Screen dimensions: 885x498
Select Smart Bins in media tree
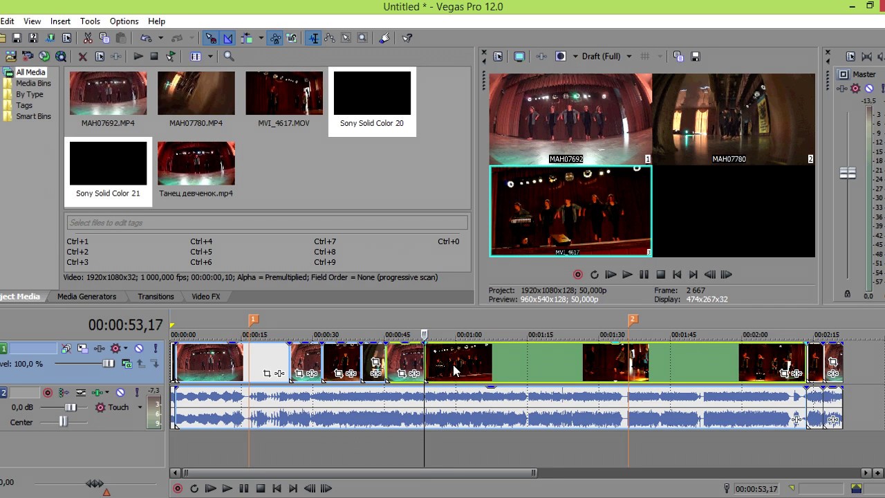[33, 116]
